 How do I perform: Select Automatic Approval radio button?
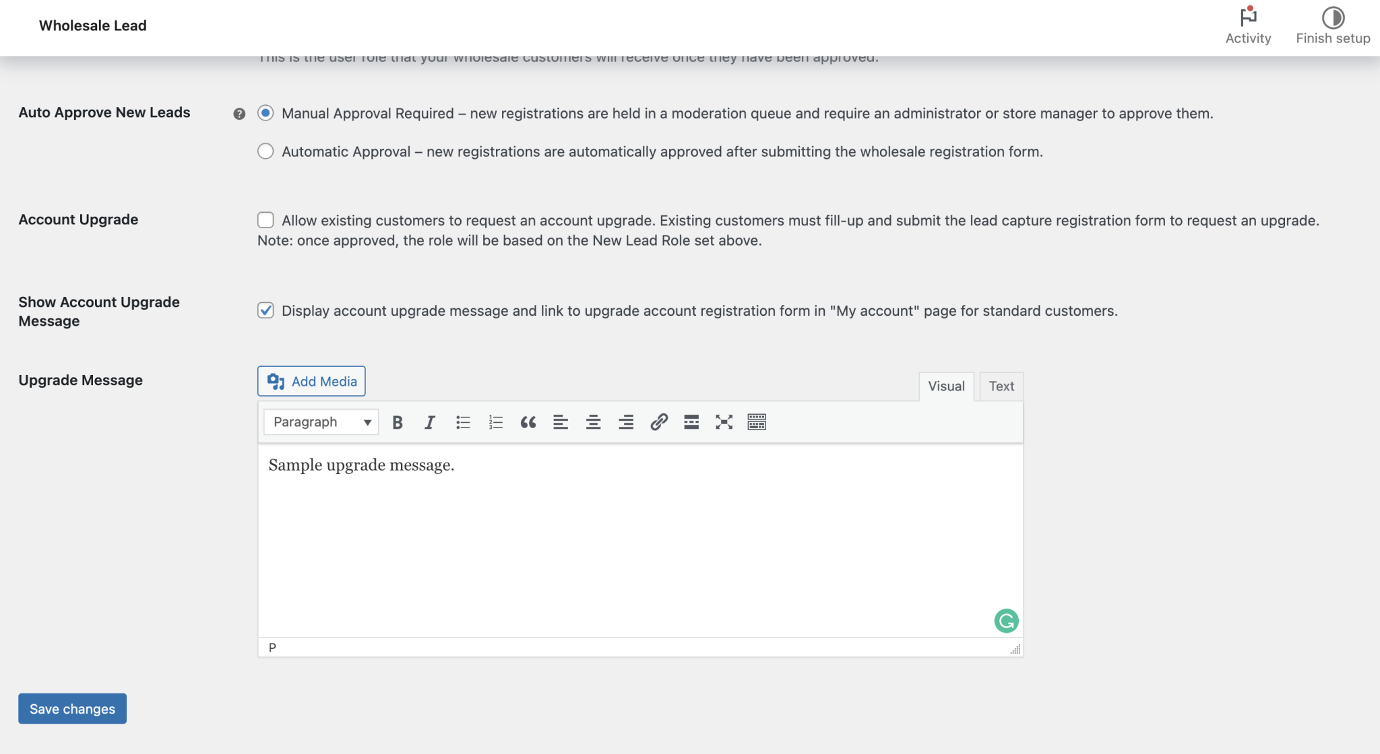[265, 151]
